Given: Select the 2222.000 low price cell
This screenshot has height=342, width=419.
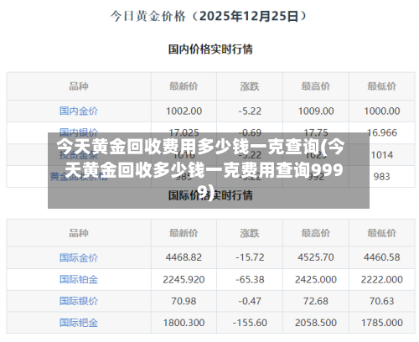Looking at the screenshot, I should [x=382, y=279].
